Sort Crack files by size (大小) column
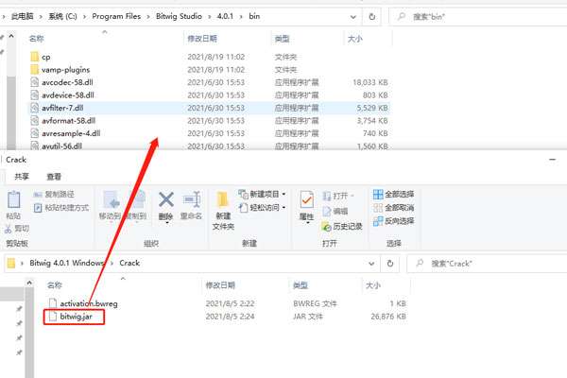Viewport: 567px width, 378px height. pos(373,285)
